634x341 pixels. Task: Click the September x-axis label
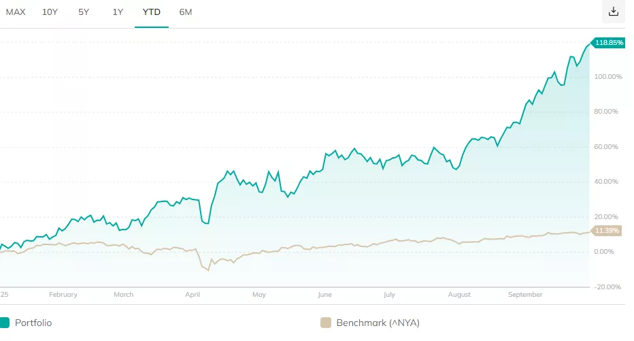click(525, 295)
